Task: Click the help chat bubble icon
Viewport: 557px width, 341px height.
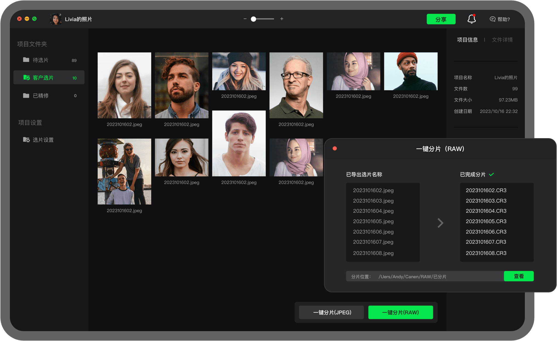Action: click(492, 19)
